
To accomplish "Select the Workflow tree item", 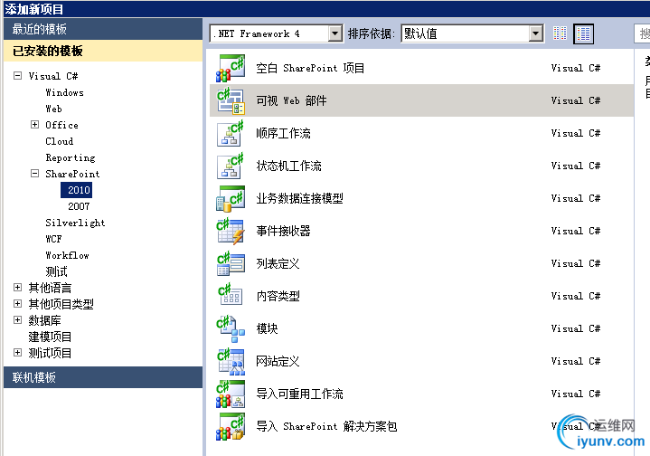I will (67, 255).
